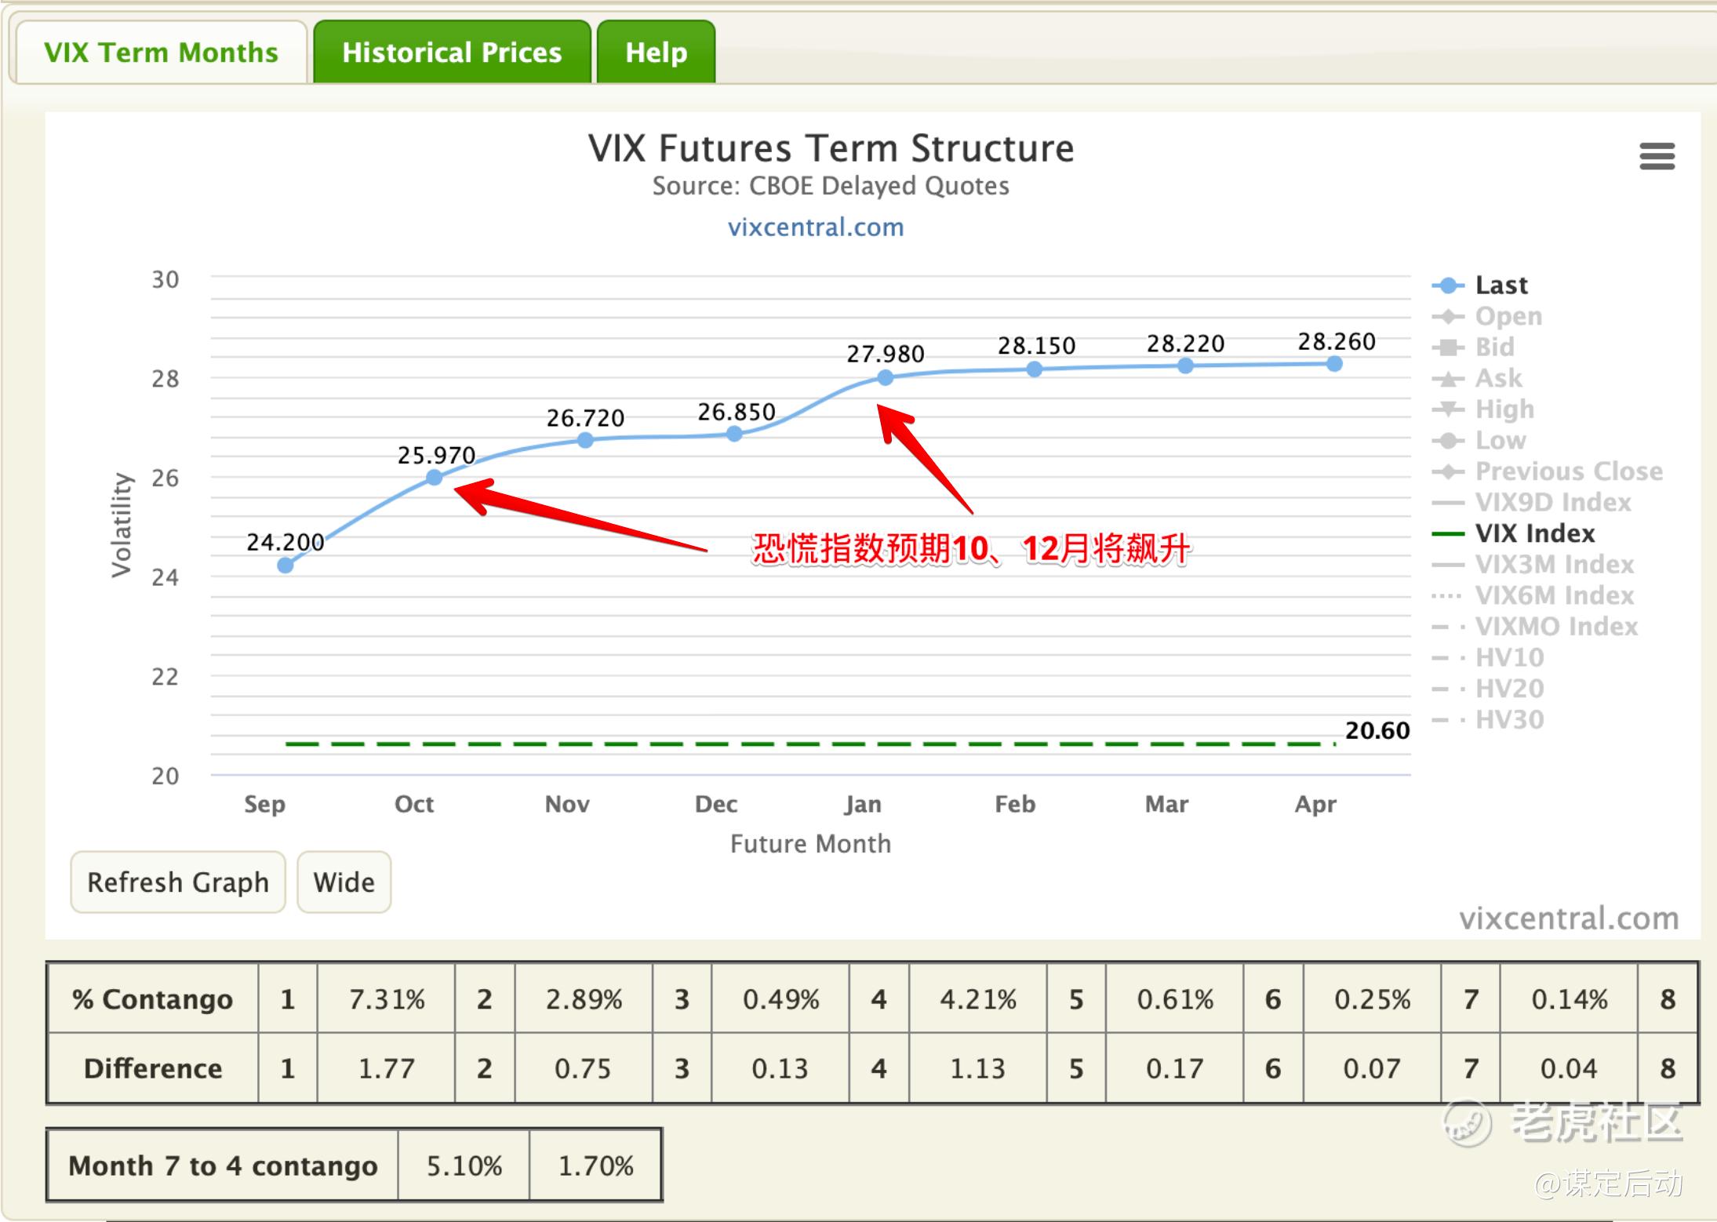The image size is (1717, 1222).
Task: Select the 0.25% contango cell
Action: 1372,999
